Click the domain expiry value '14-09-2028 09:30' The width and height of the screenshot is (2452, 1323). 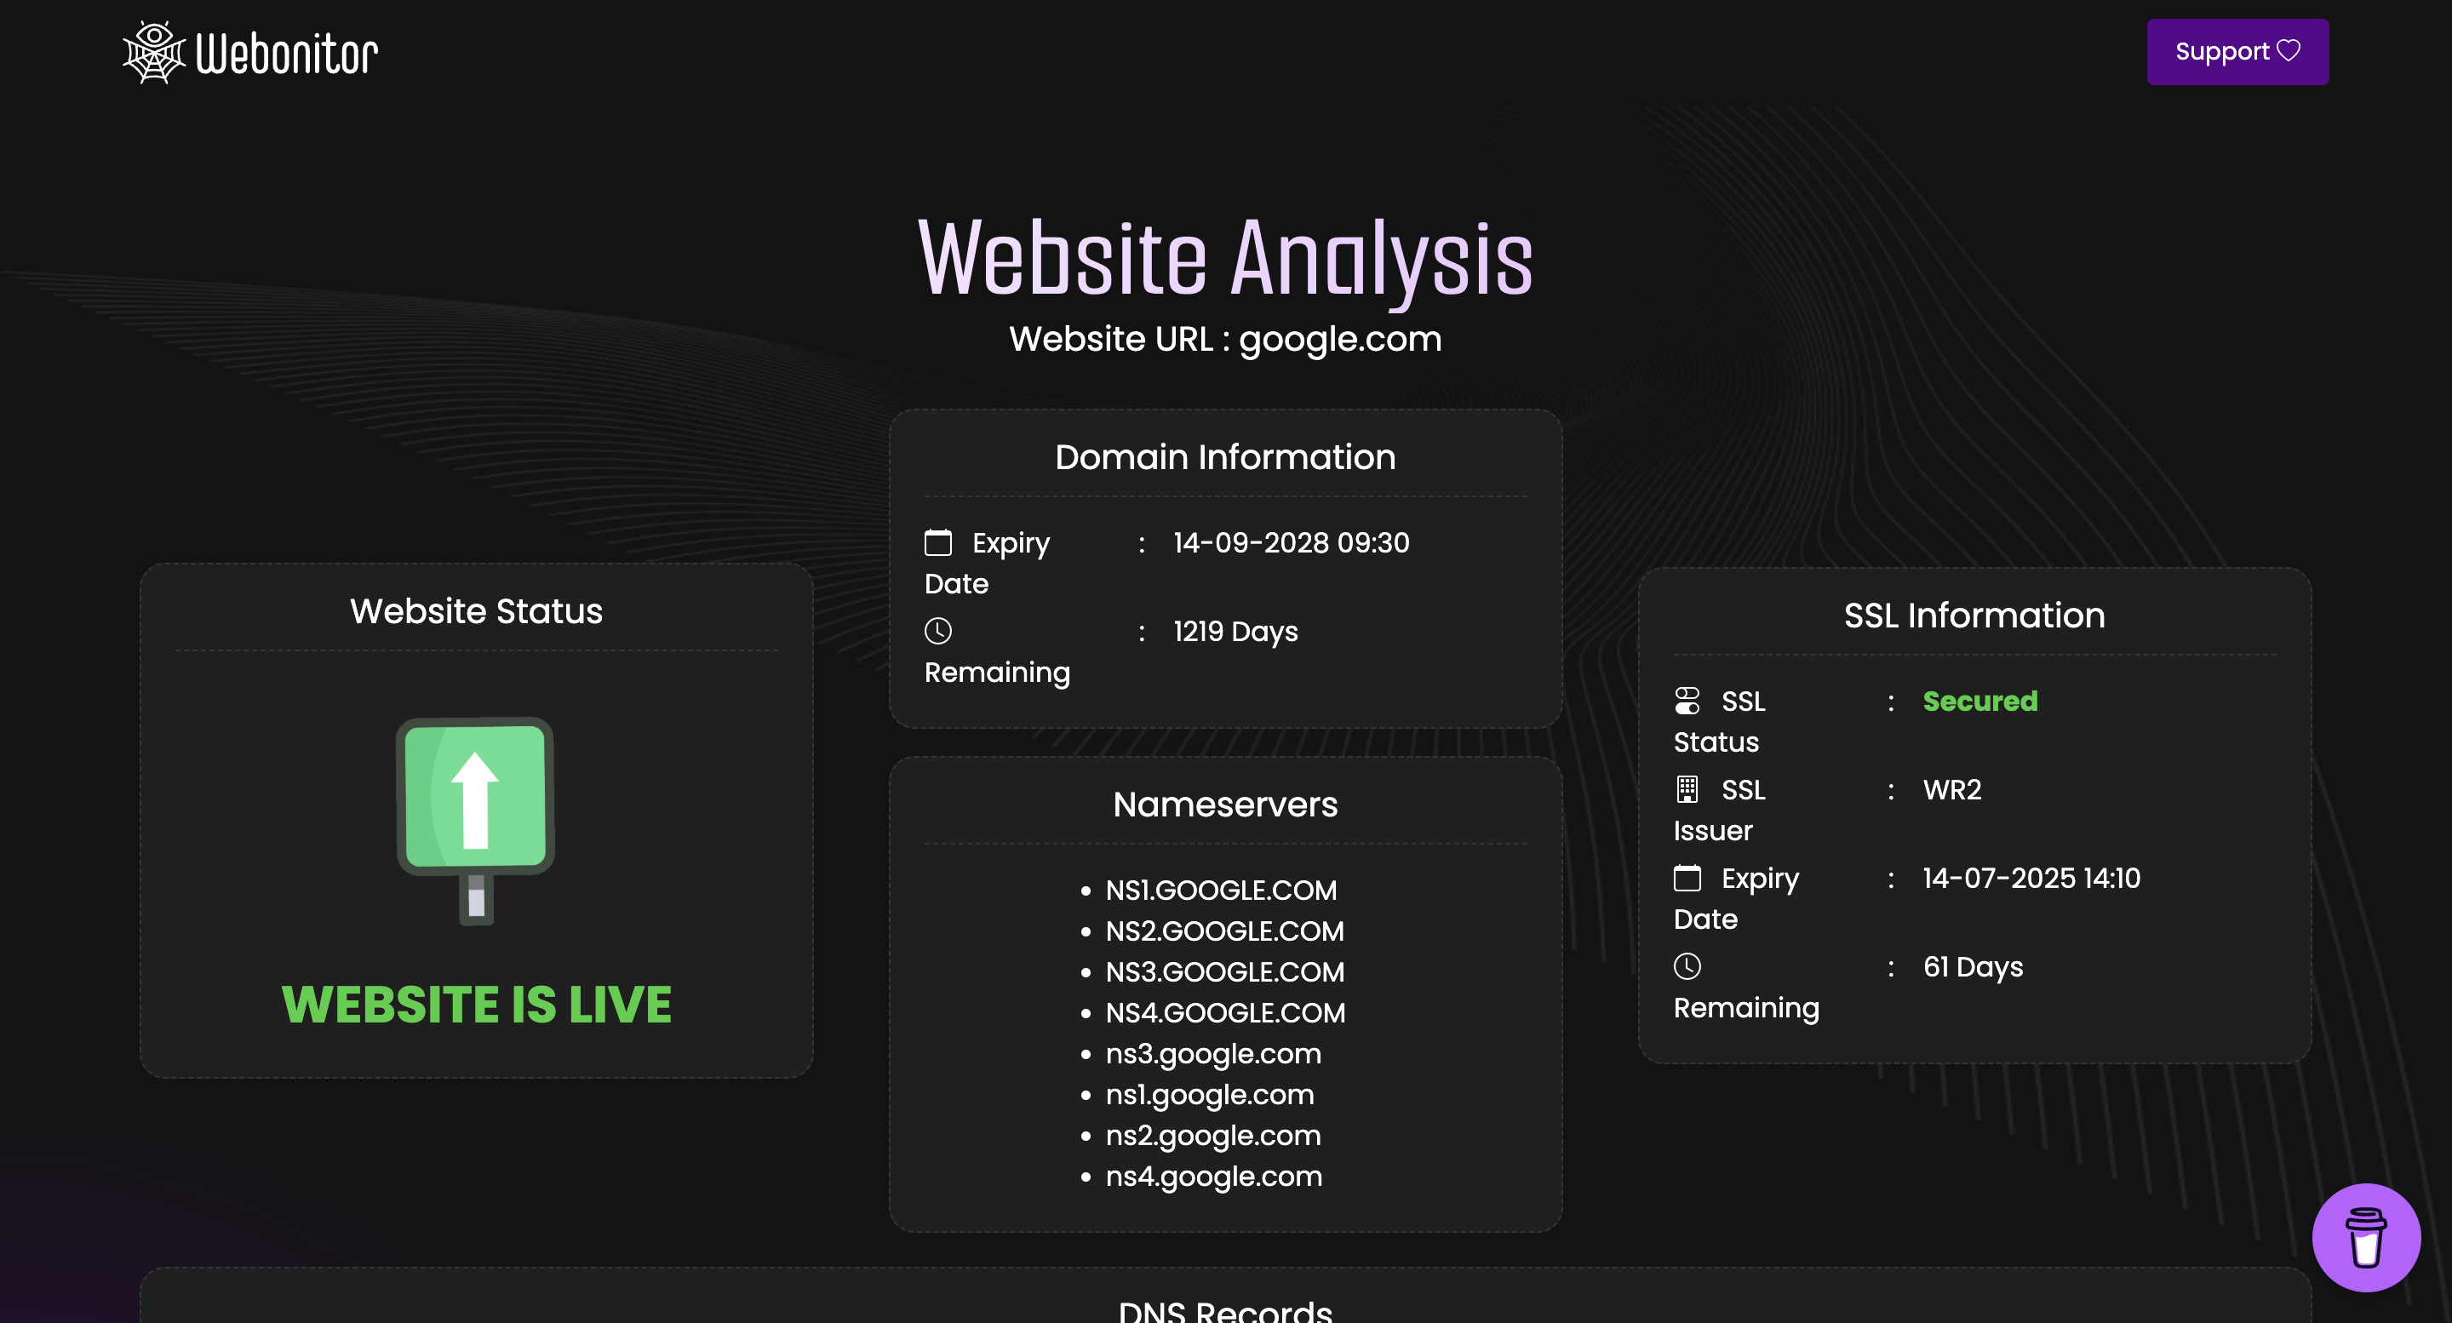1291,542
